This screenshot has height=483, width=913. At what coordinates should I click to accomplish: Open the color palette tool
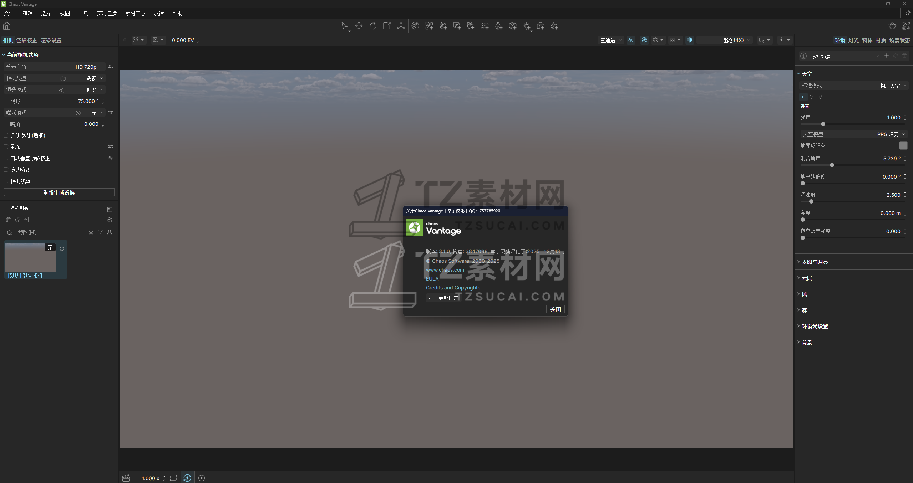[415, 26]
